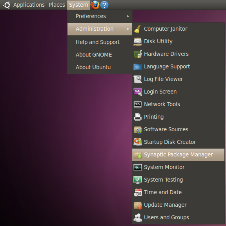Launch Firefox from the top panel icon
226x226 pixels.
pyautogui.click(x=95, y=5)
